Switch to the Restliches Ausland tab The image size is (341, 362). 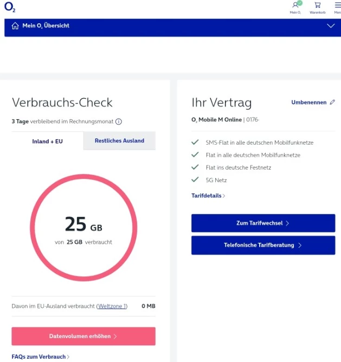(x=119, y=140)
